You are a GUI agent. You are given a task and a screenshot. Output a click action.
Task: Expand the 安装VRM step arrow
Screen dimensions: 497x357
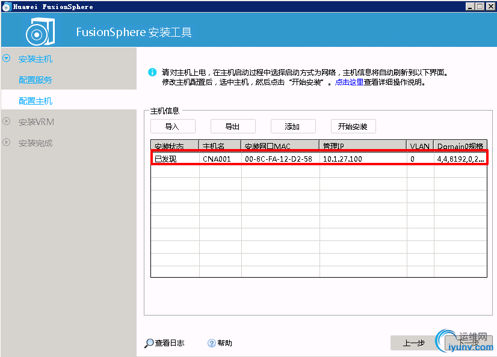click(7, 121)
